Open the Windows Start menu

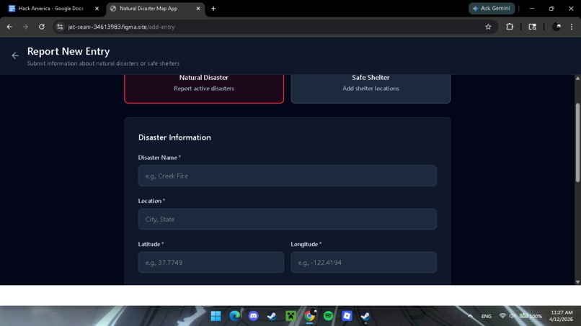pyautogui.click(x=216, y=316)
